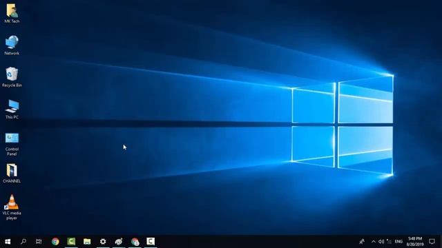Open the volume speaker control
This screenshot has height=248, width=442.
381,242
